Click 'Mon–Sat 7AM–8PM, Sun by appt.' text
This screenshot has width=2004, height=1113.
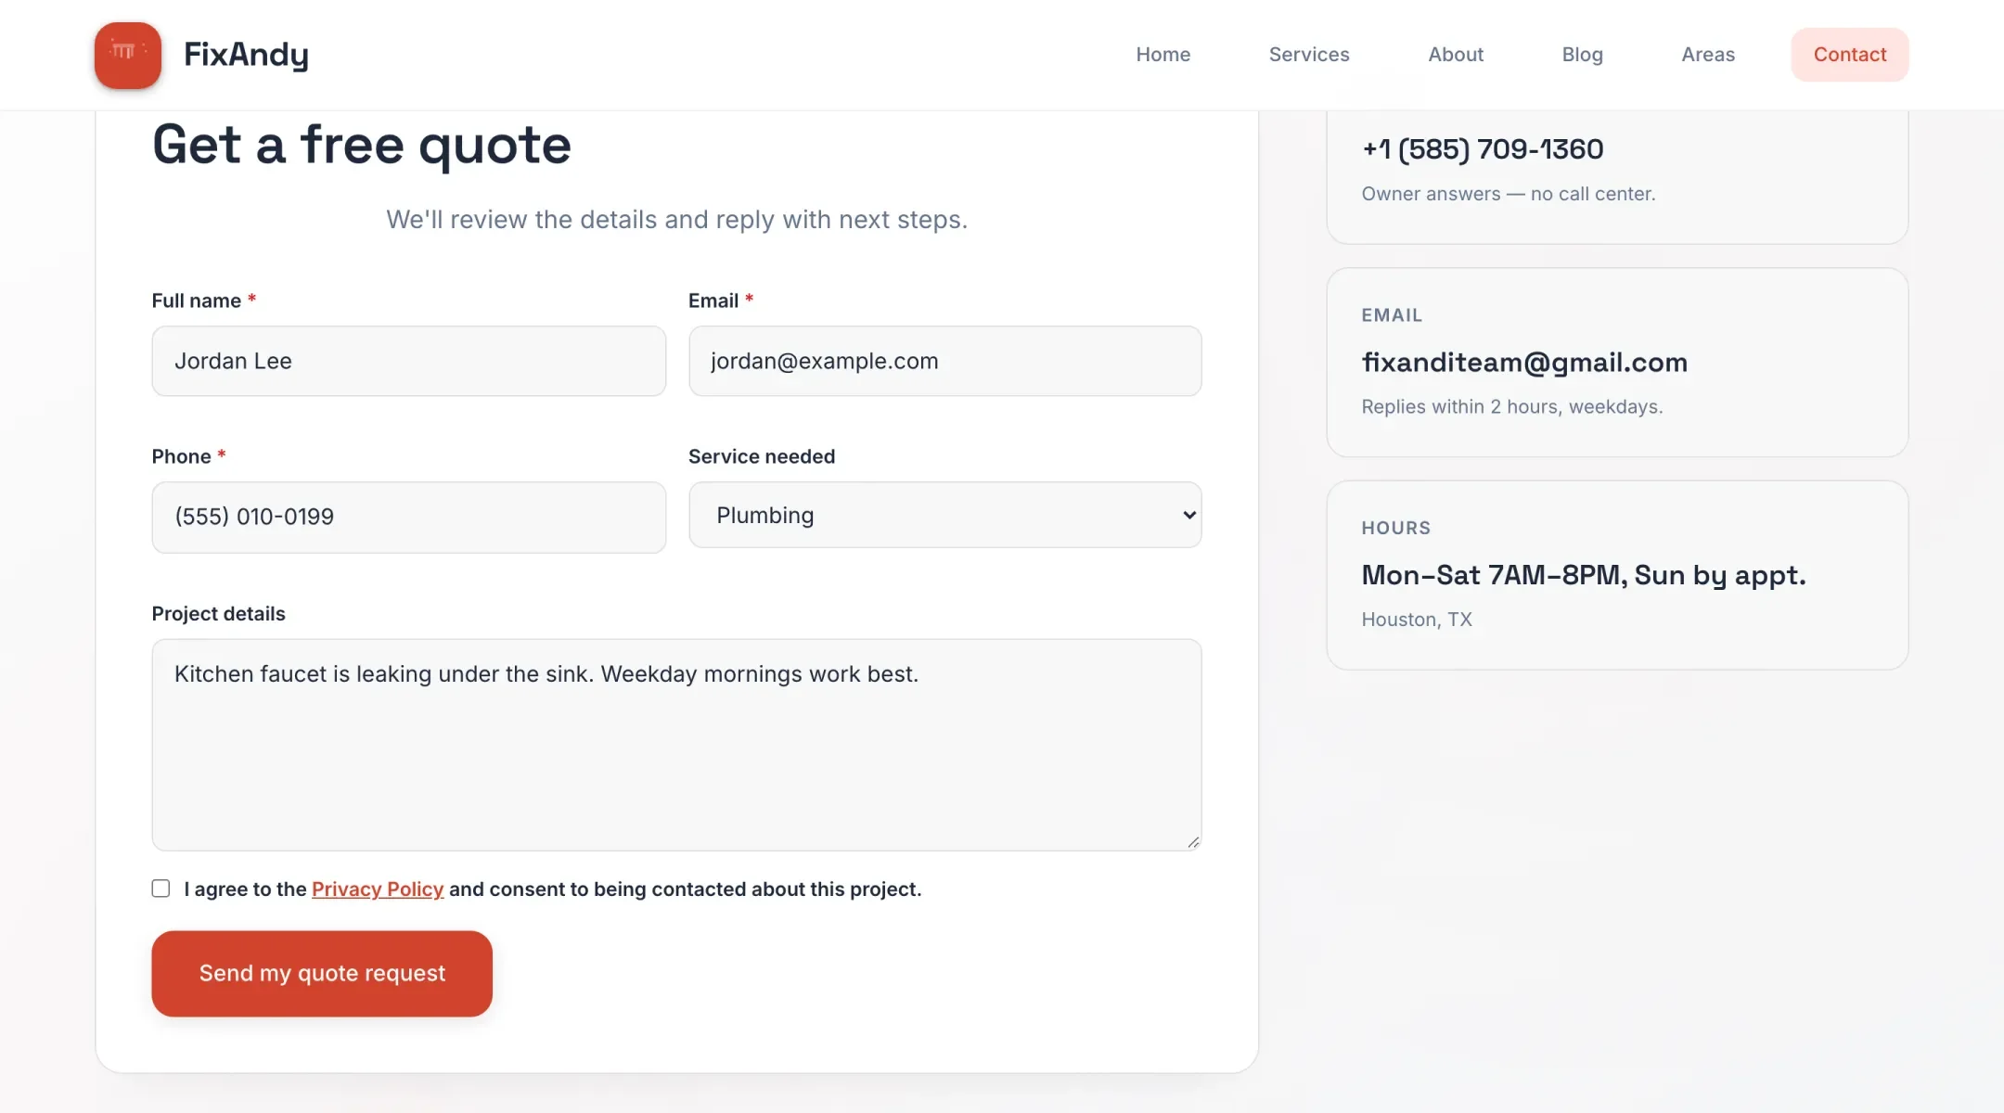pos(1584,575)
